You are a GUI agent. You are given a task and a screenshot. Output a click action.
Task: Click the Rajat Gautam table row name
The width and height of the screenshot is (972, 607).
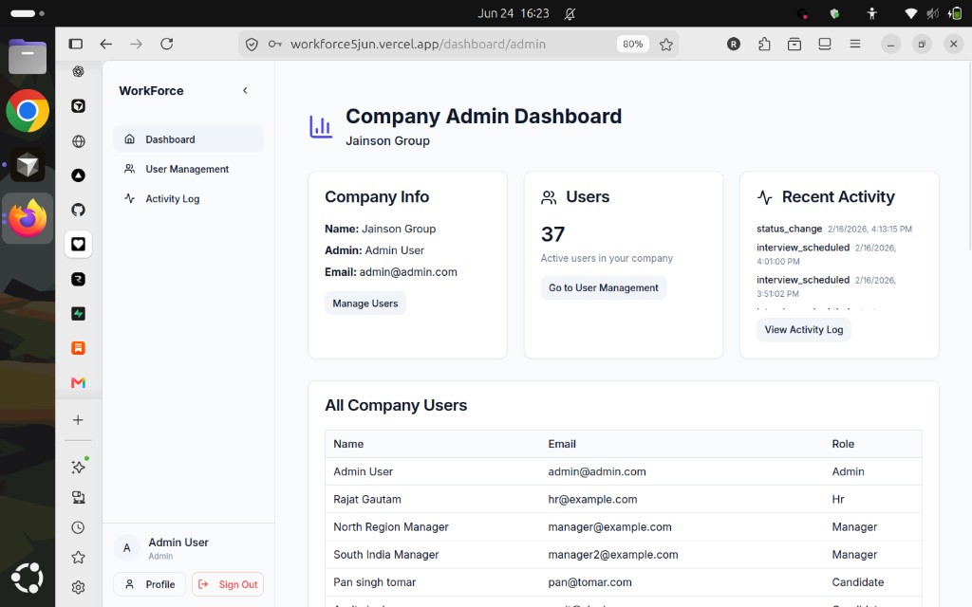point(367,499)
